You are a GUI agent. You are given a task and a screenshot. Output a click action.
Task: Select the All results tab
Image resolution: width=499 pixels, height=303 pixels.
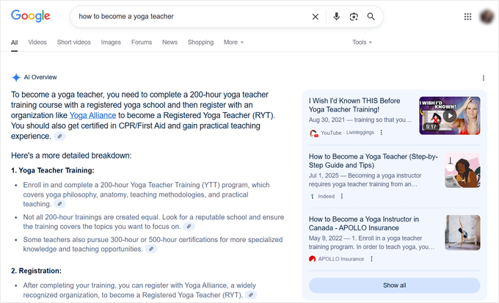coord(15,43)
